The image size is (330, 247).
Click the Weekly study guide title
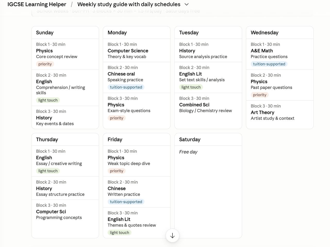pyautogui.click(x=129, y=4)
